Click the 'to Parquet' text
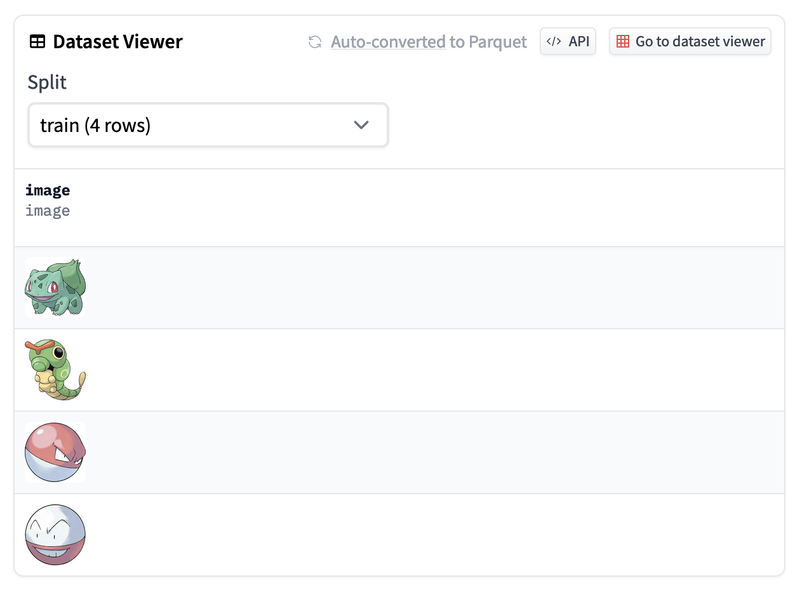Image resolution: width=795 pixels, height=590 pixels. [489, 42]
